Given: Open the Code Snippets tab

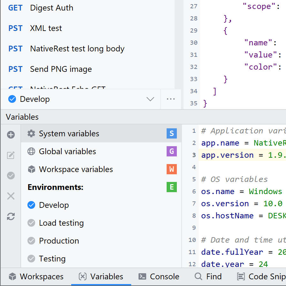Looking at the screenshot, I should tap(261, 277).
